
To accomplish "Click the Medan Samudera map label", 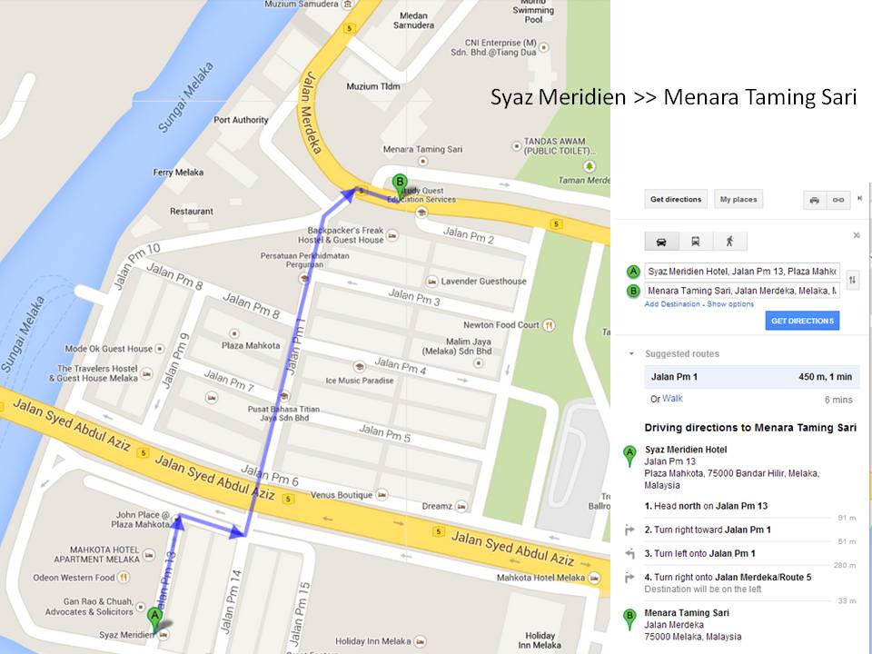I will click(414, 20).
